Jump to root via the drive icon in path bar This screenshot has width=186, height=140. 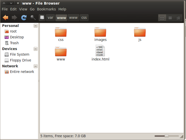coord(42,18)
